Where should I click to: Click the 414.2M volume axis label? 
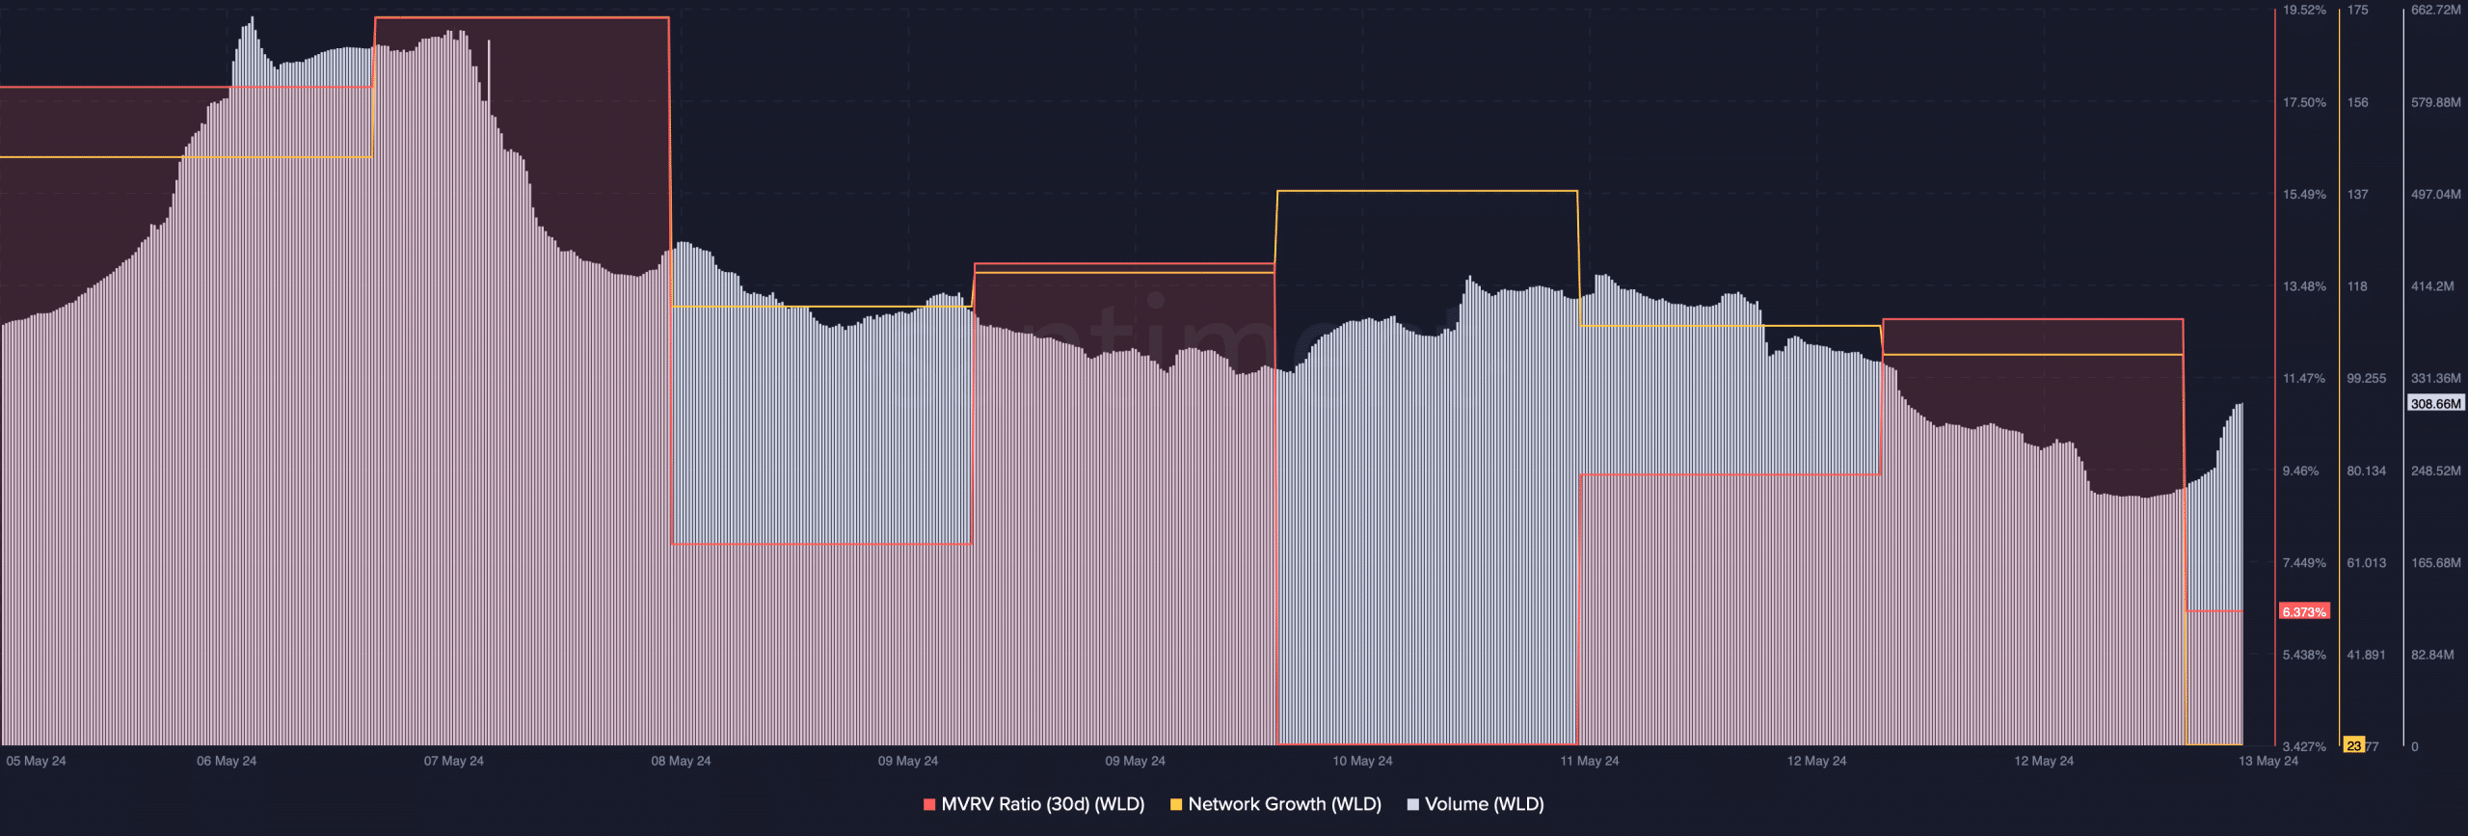pos(2433,286)
